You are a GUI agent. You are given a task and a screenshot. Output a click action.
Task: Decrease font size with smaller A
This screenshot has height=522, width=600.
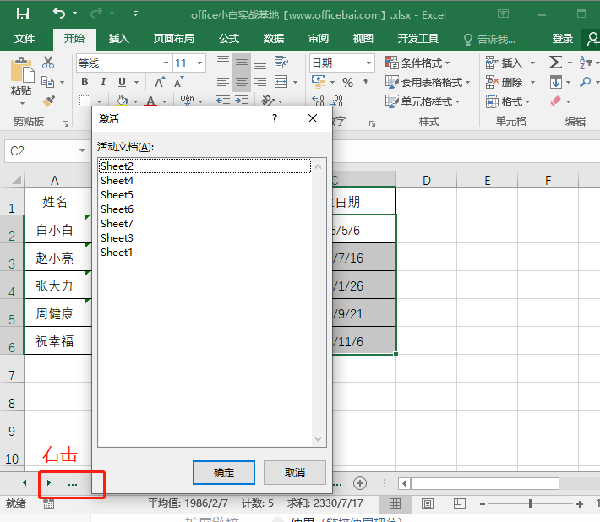point(178,82)
